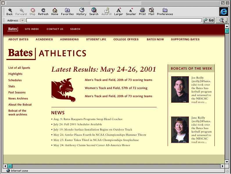Go to Home page icon

tap(55, 12)
